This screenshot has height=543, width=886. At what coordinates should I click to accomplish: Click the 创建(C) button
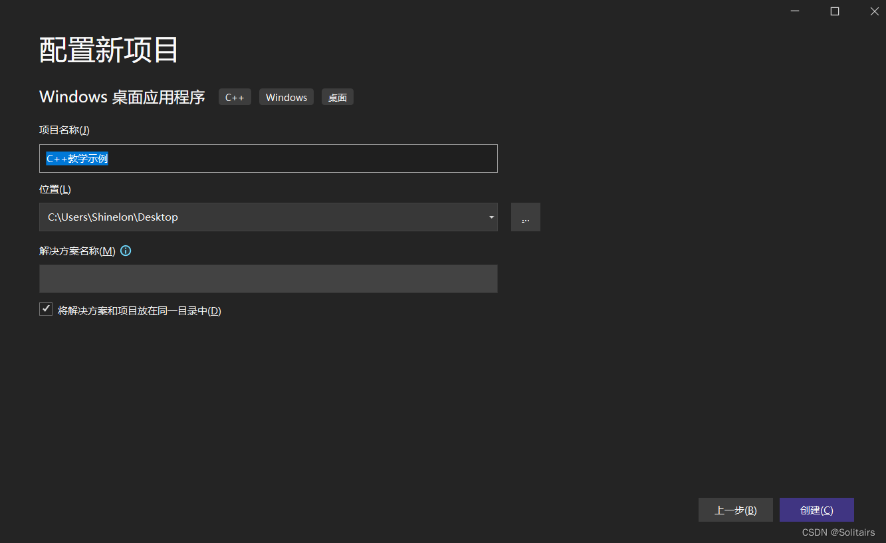coord(817,510)
